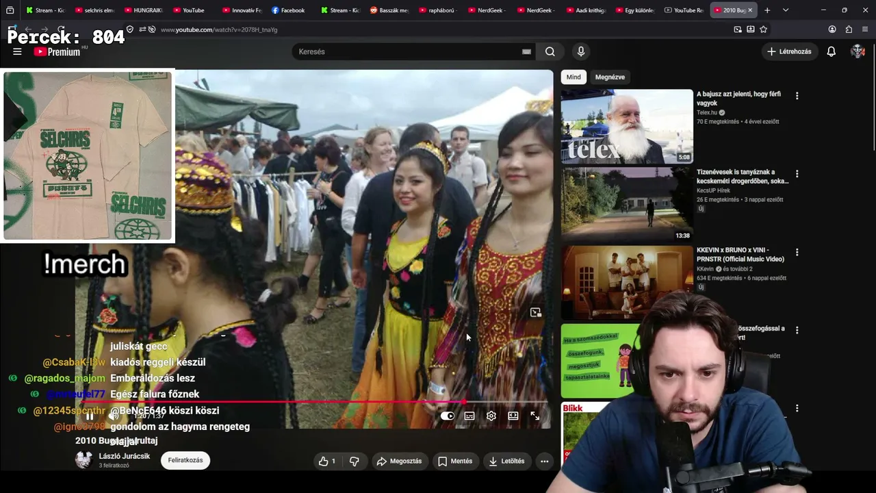Select the Megnézve filter chip
876x493 pixels.
coord(610,77)
